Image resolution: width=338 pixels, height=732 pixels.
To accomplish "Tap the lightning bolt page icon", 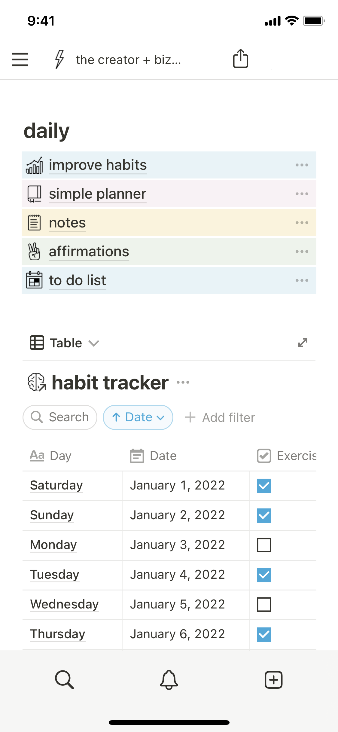I will click(59, 59).
